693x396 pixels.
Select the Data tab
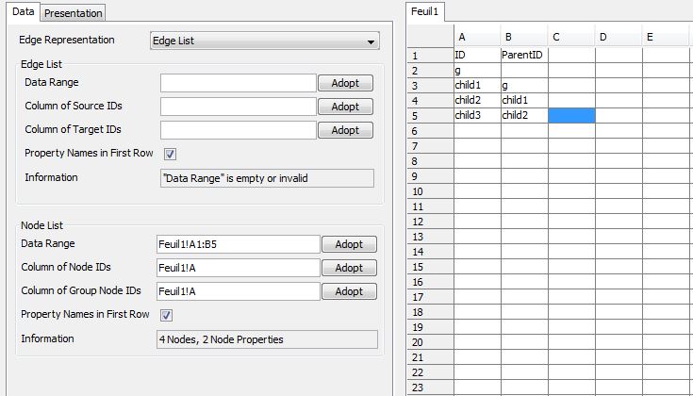click(24, 11)
